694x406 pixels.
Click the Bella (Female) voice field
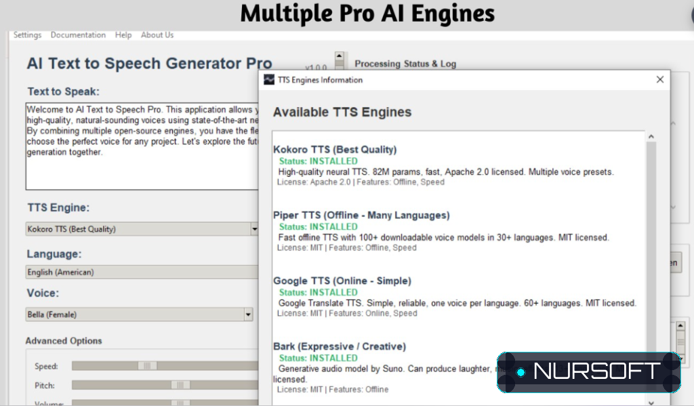pos(135,314)
